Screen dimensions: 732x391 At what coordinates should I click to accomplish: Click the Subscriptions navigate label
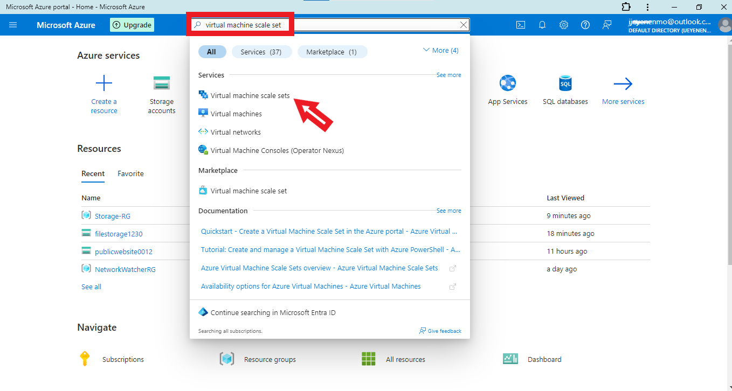click(x=123, y=359)
